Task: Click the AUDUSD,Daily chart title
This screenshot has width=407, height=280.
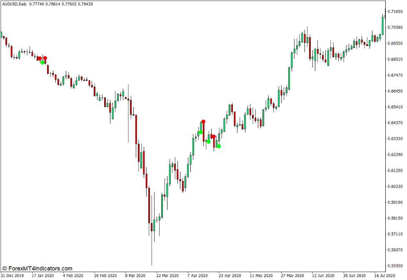Action: click(x=14, y=4)
